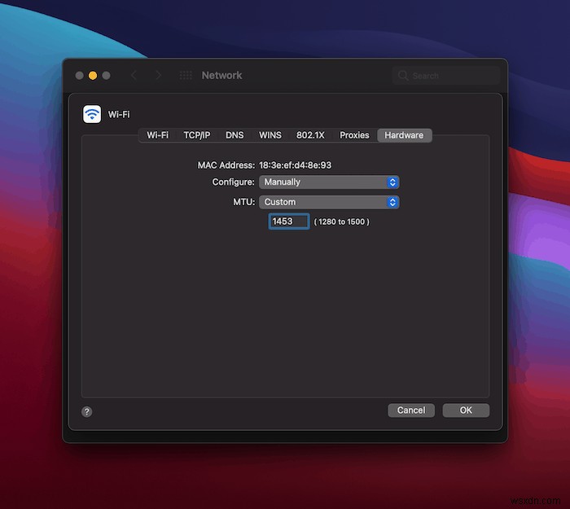Minimize the window with the yellow button
Image resolution: width=570 pixels, height=509 pixels.
click(x=93, y=76)
